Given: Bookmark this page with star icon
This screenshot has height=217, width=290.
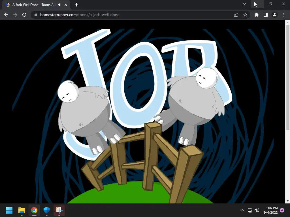Looking at the screenshot, I should 245,15.
